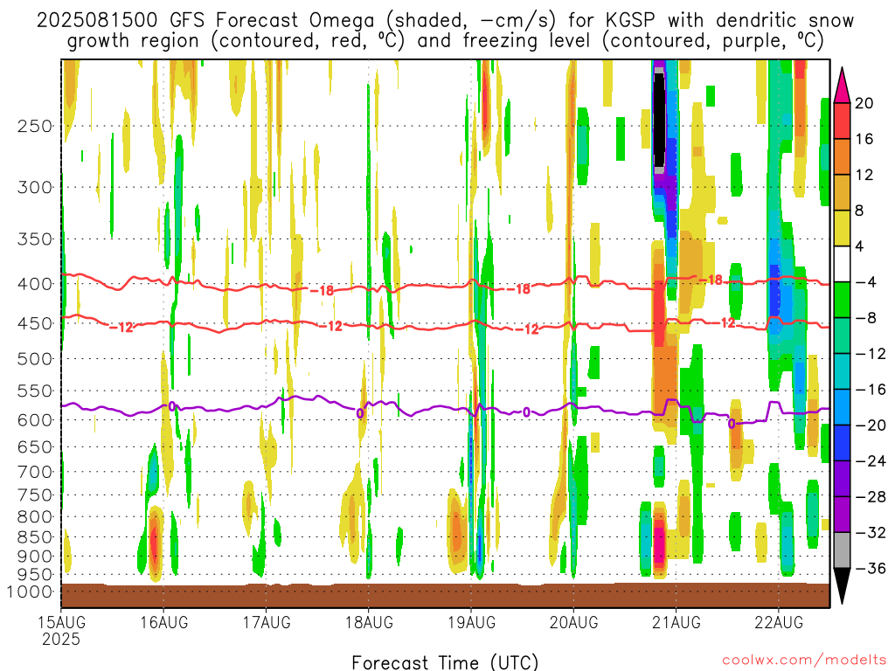Click the positive "4" colorbar label
Screen dimensions: 895x671
pyautogui.click(x=860, y=246)
